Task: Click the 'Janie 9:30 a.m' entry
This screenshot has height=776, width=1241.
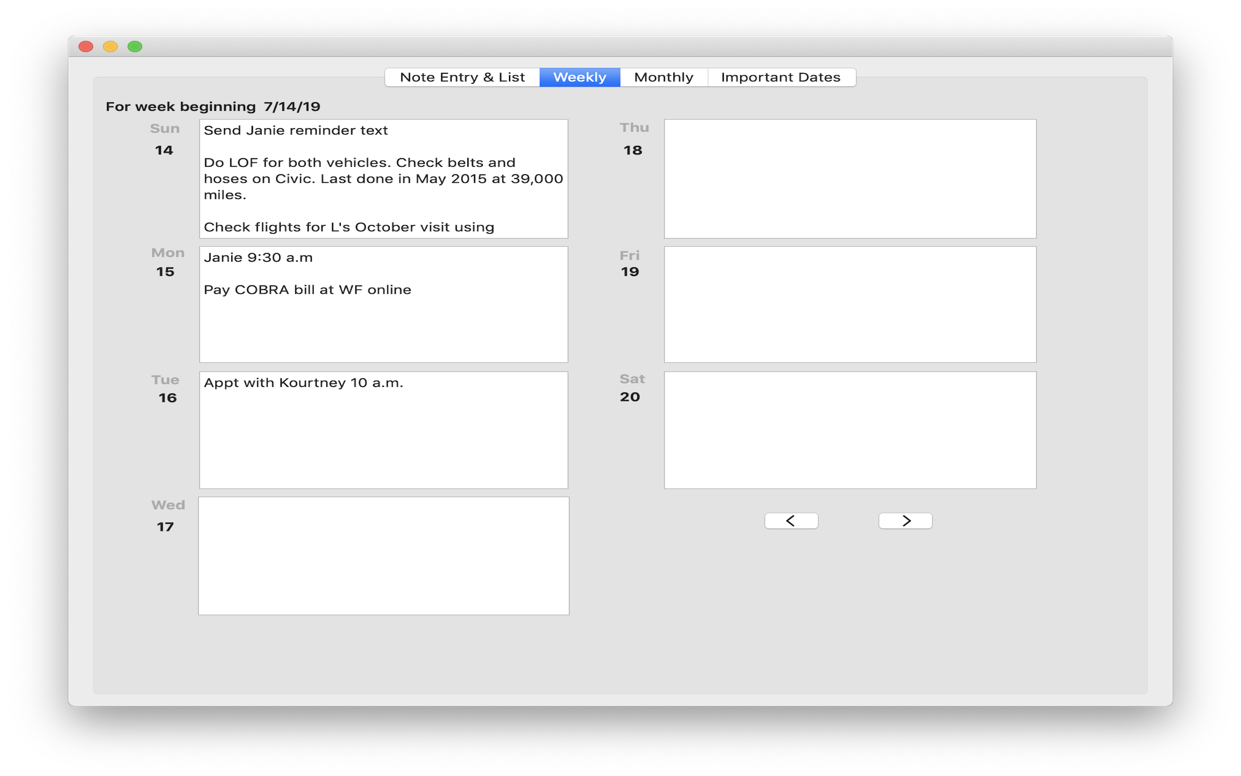Action: [258, 258]
